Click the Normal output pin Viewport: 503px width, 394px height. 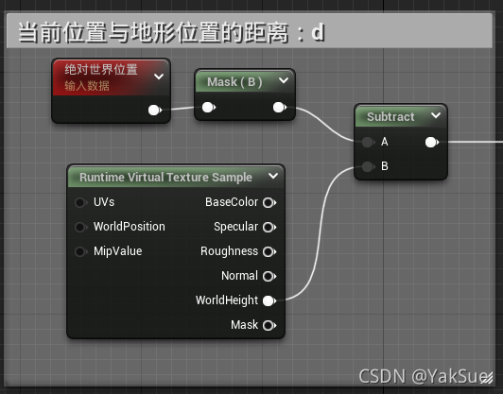(269, 276)
